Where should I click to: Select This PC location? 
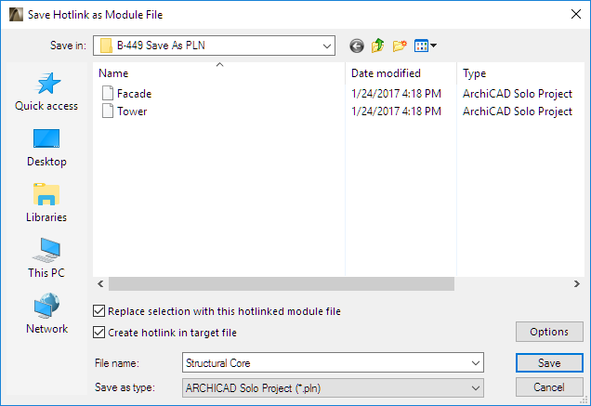point(46,260)
